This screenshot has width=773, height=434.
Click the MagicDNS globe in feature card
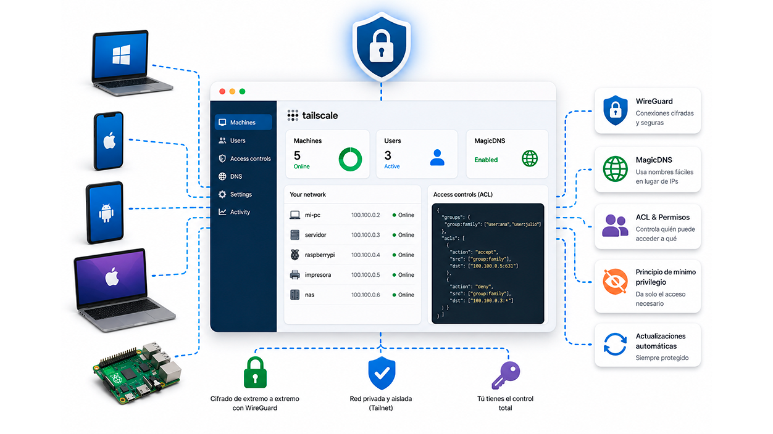(x=615, y=168)
